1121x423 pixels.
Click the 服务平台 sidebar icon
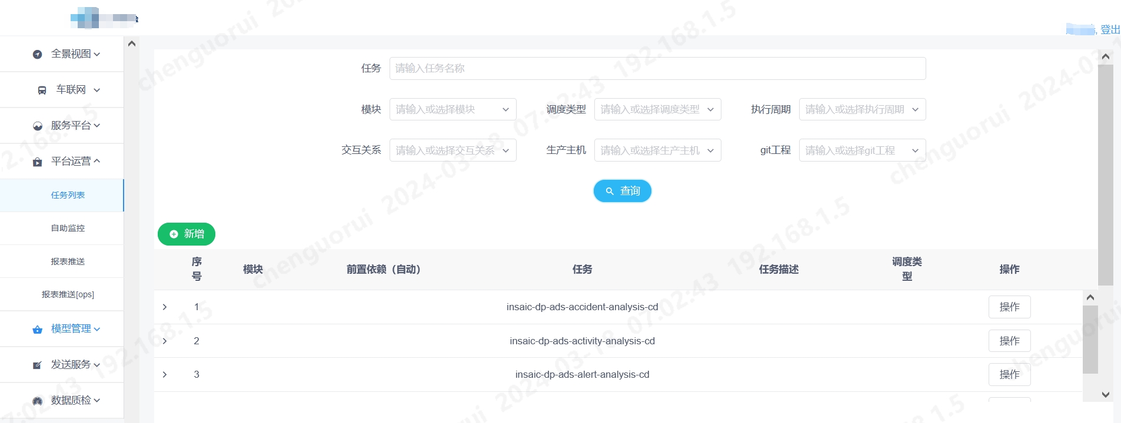[x=38, y=126]
